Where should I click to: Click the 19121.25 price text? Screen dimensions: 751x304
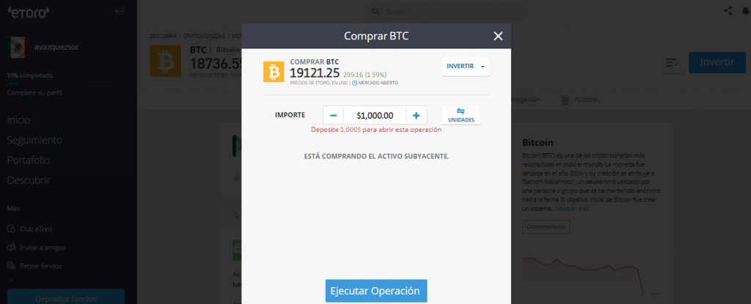click(315, 73)
